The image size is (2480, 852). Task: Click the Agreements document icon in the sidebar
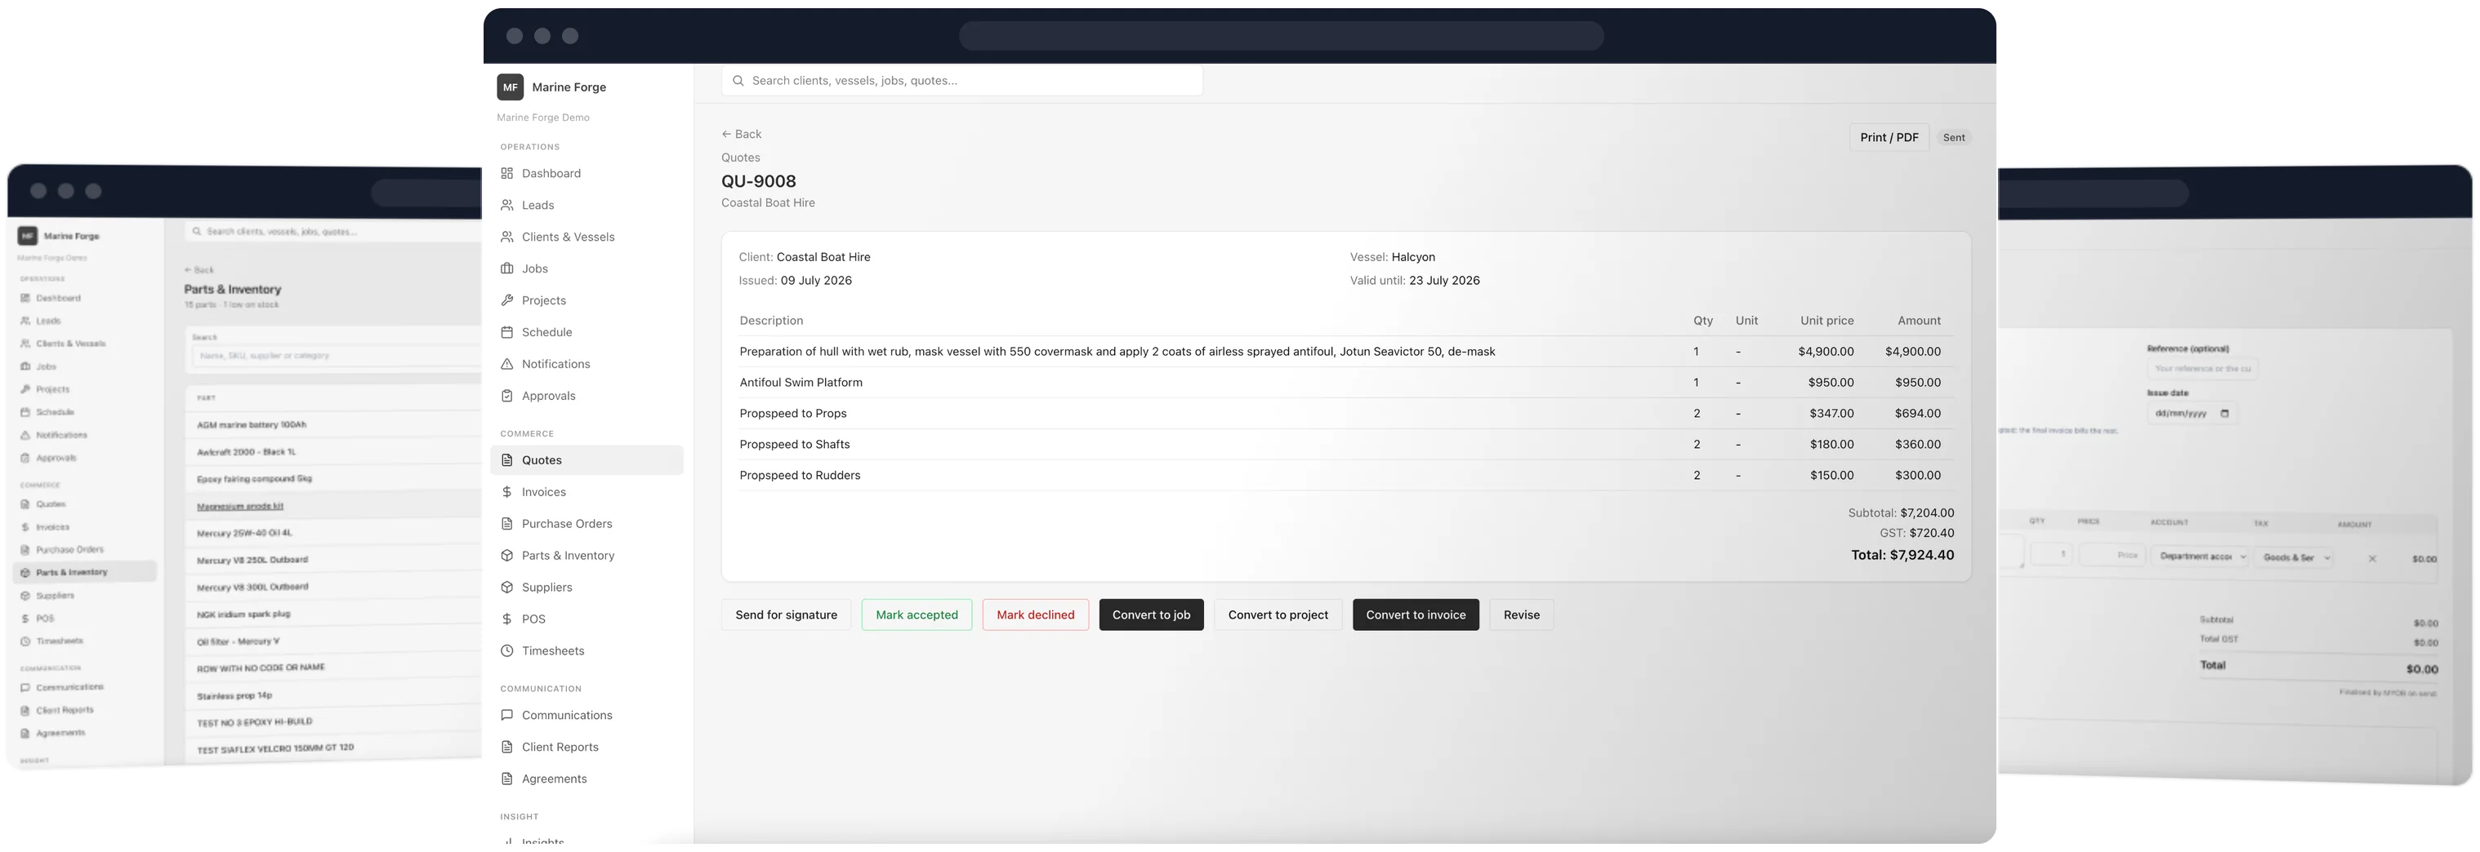(x=506, y=778)
